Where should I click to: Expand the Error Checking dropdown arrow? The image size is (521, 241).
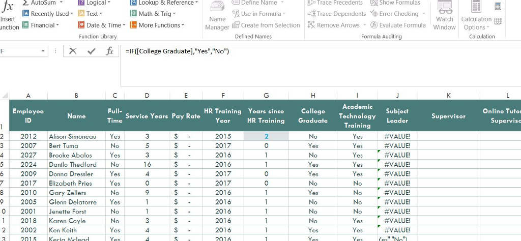point(424,14)
